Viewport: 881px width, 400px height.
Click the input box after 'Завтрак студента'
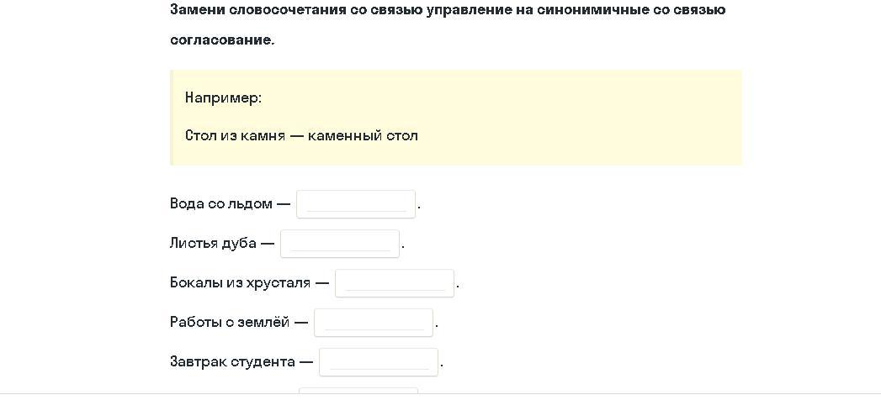pos(379,362)
